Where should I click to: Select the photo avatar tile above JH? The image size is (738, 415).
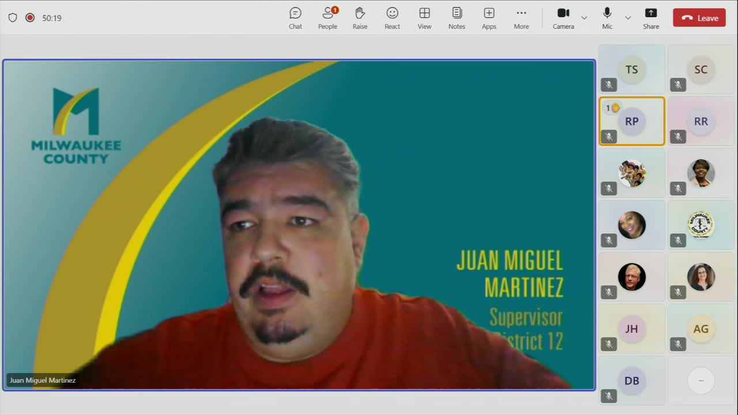(x=632, y=277)
